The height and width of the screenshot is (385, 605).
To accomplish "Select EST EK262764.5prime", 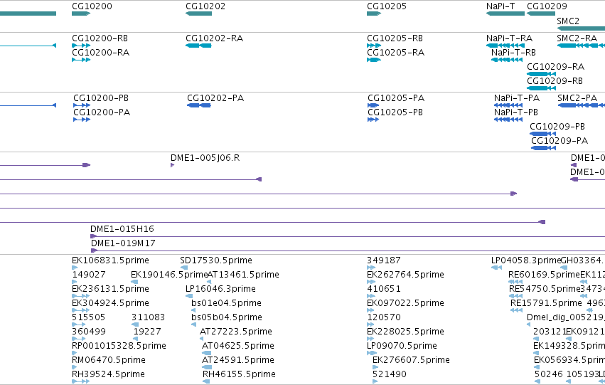I will pos(371,282).
